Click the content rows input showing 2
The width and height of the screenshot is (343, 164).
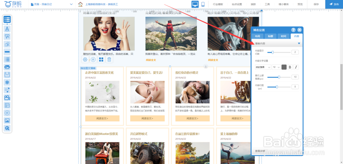click(x=295, y=52)
